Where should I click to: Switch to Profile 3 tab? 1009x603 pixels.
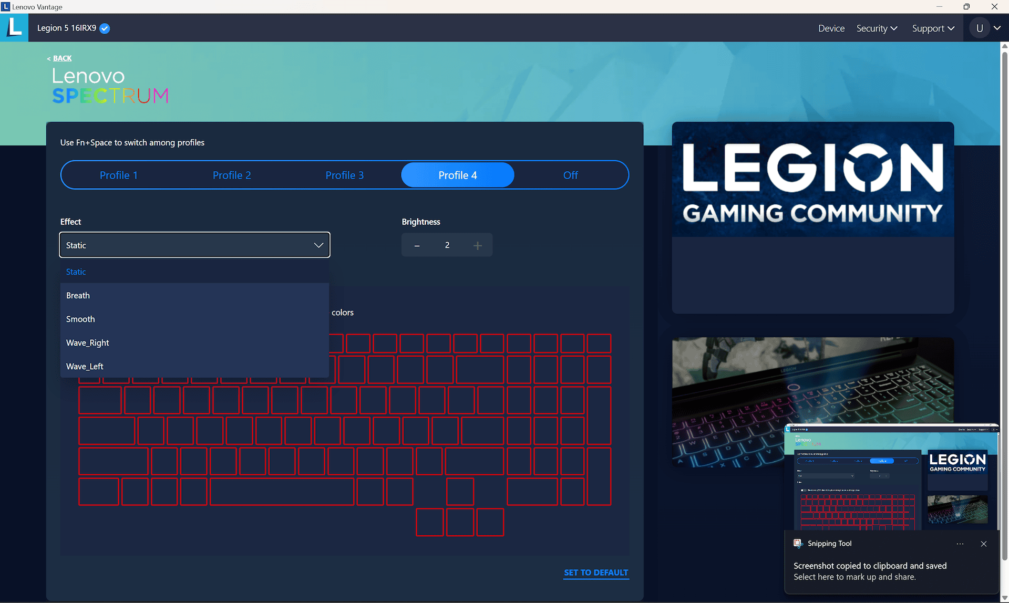pyautogui.click(x=345, y=175)
